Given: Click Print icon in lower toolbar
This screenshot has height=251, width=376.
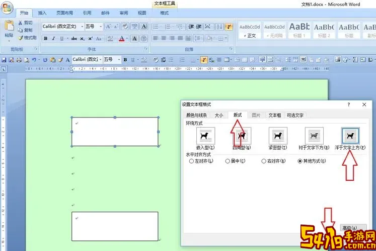Looking at the screenshot, I should [x=19, y=60].
